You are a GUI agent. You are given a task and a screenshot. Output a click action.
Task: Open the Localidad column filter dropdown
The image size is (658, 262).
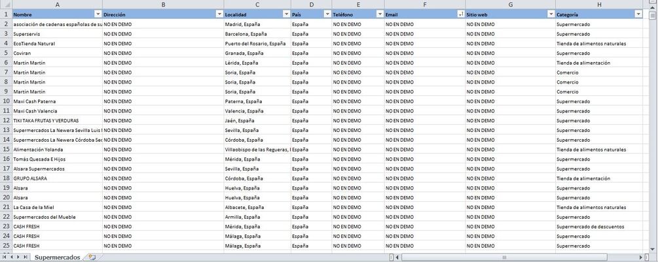(287, 14)
